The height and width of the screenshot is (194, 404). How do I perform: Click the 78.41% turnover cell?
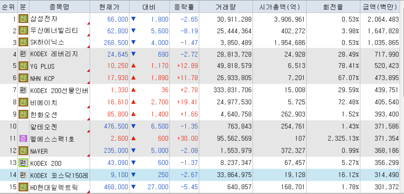(349, 66)
